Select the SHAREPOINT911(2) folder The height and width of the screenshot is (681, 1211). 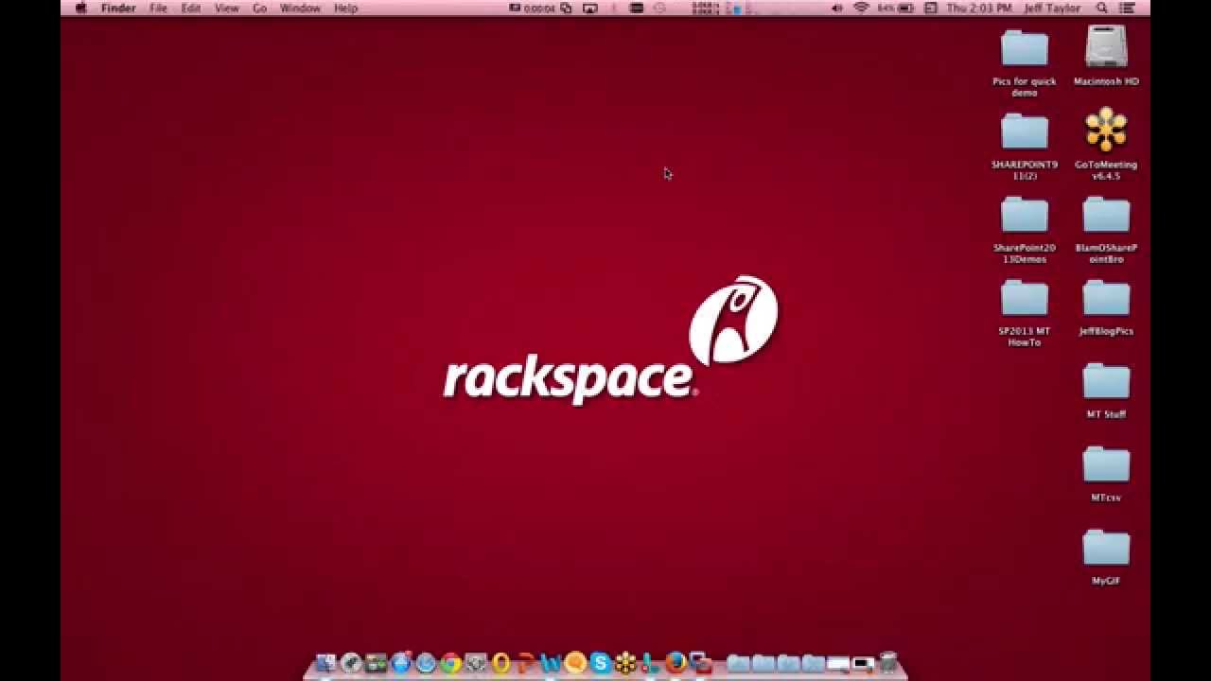coord(1025,147)
